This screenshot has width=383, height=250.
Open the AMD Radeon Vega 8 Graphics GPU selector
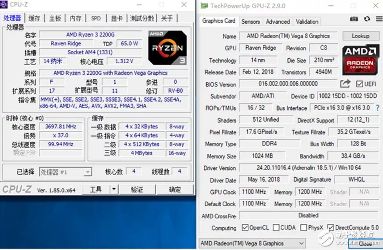click(252, 243)
